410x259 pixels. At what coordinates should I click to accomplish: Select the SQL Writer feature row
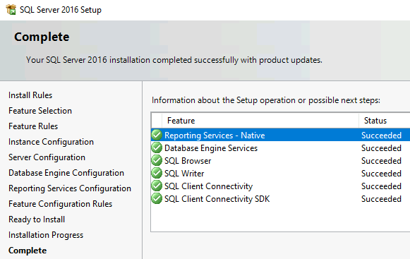tap(281, 173)
